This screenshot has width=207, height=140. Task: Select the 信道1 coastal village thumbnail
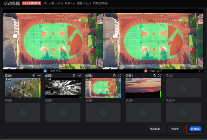tap(23, 88)
